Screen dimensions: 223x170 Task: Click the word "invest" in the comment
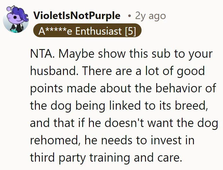pyautogui.click(x=166, y=140)
